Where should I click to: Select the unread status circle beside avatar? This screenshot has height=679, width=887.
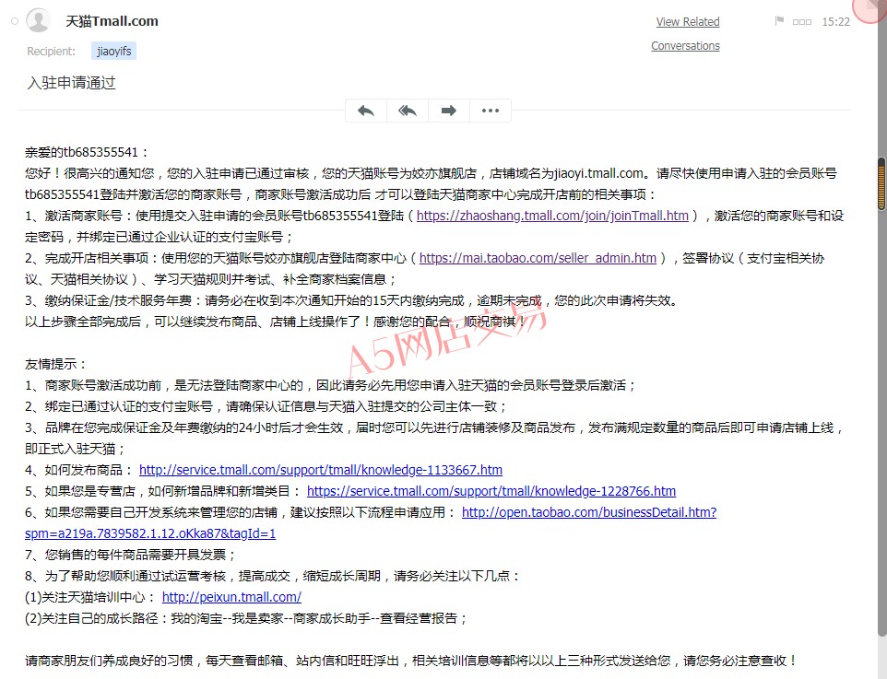(15, 21)
